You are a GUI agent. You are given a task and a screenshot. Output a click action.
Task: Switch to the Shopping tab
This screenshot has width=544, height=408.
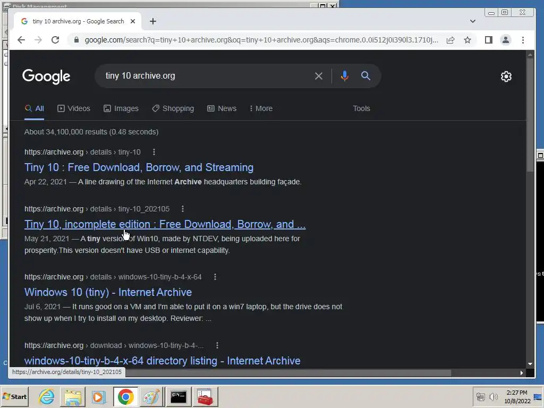tap(173, 108)
